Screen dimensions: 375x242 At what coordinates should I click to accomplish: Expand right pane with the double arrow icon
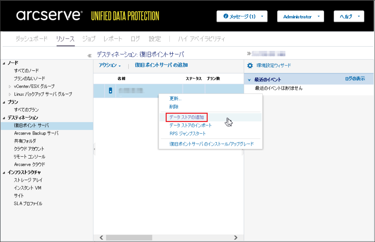click(x=249, y=54)
